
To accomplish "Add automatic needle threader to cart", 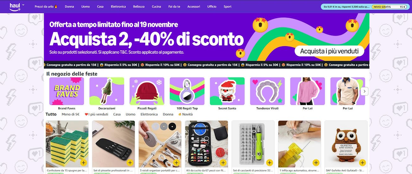I will coord(316,163).
